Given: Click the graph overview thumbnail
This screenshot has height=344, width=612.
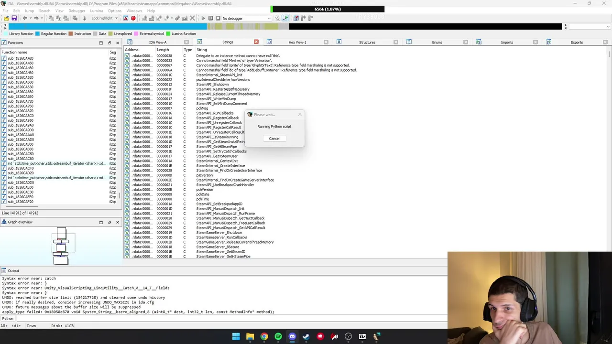Looking at the screenshot, I should coord(61,246).
